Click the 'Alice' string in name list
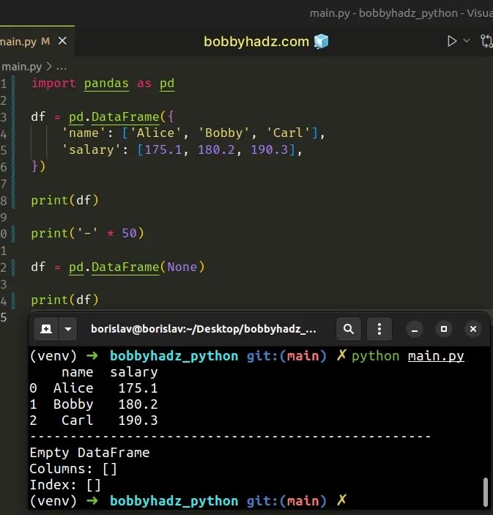Viewport: 493px width, 515px height. 156,133
